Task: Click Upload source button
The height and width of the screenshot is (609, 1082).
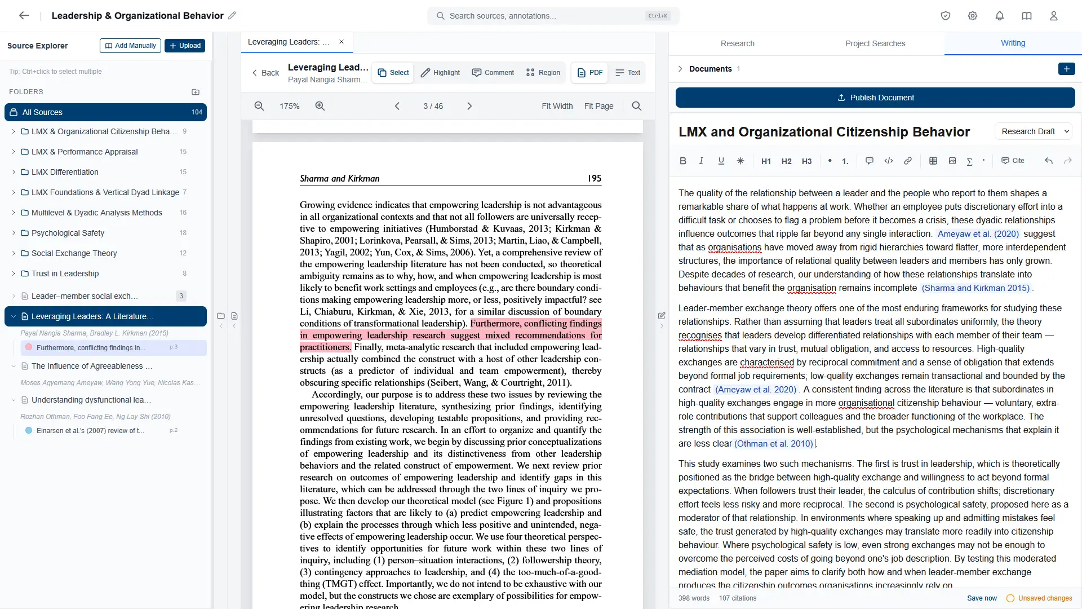Action: (185, 46)
